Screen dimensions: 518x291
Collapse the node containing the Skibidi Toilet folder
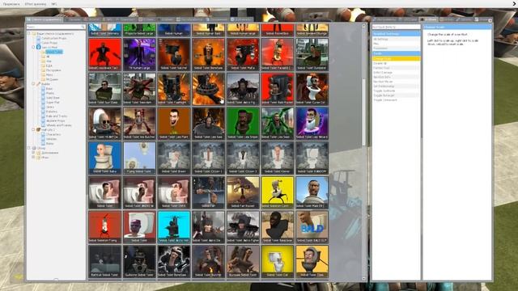[33, 47]
